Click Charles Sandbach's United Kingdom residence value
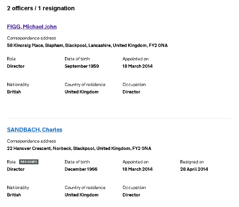 [x=82, y=195]
